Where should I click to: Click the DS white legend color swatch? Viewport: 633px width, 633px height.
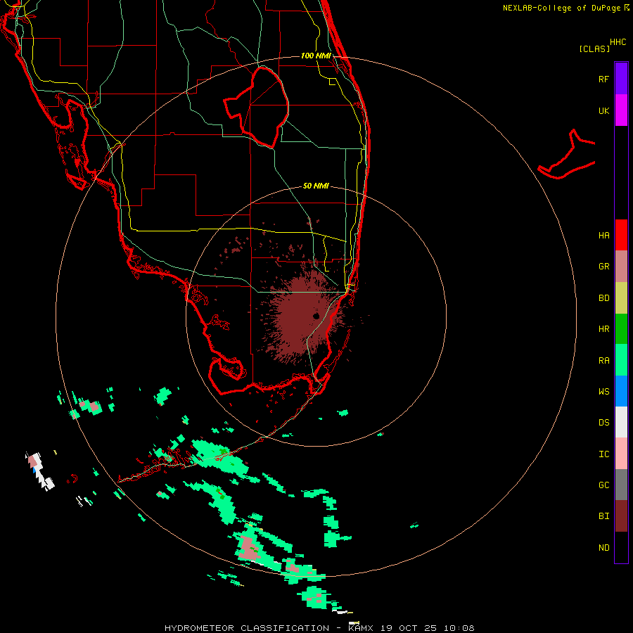pos(621,422)
